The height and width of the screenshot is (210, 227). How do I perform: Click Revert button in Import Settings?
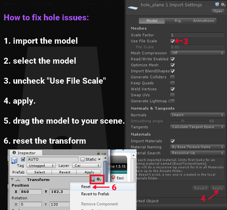(x=201, y=188)
